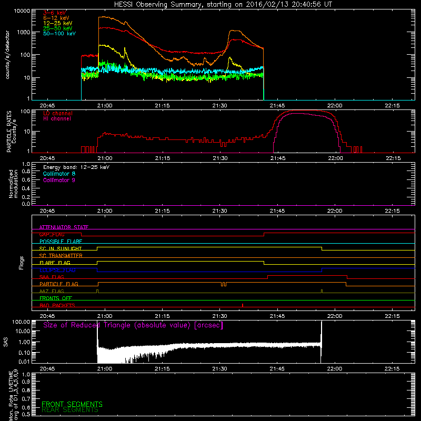This screenshot has height=421, width=421.
Task: Click the SAA_FLAG flag label
Action: click(x=52, y=277)
